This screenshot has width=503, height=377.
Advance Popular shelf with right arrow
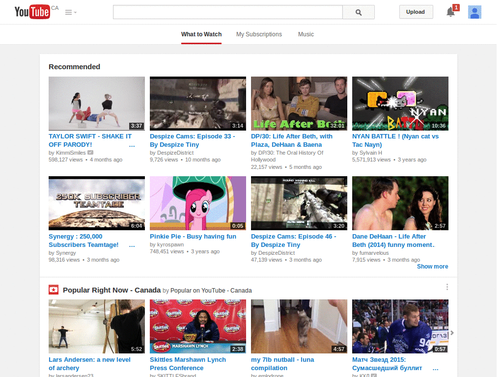(452, 333)
